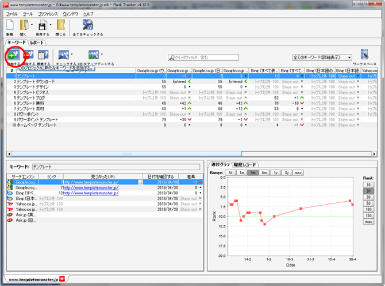Click the Close project (閉じる) icon

click(x=61, y=25)
